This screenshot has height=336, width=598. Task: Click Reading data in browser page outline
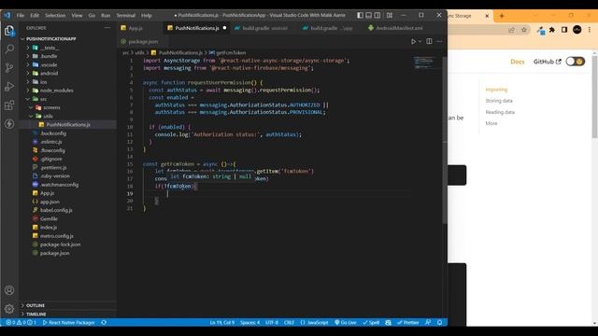[500, 112]
